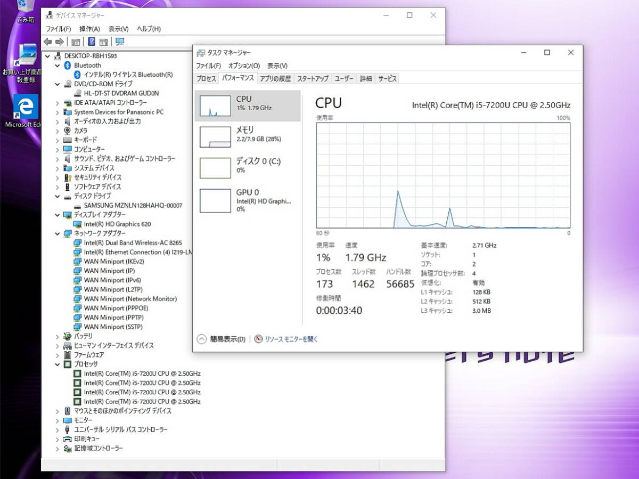639x479 pixels.
Task: Click the キーボード device icon
Action: coord(68,140)
